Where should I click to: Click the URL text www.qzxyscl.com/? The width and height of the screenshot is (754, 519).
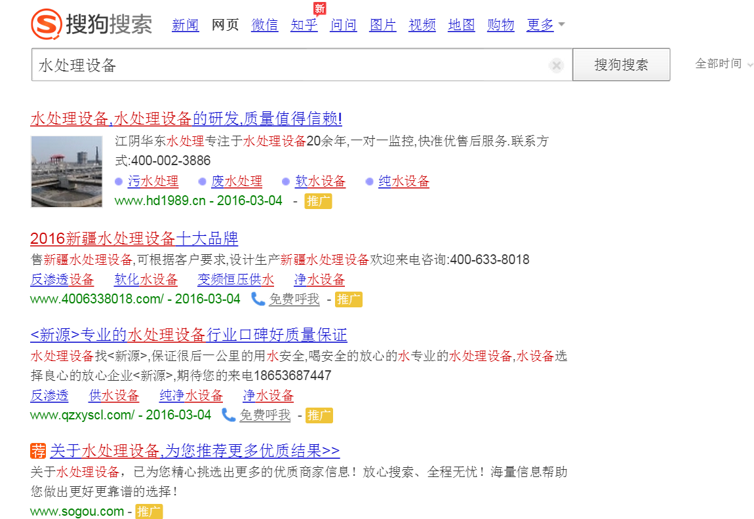[83, 415]
